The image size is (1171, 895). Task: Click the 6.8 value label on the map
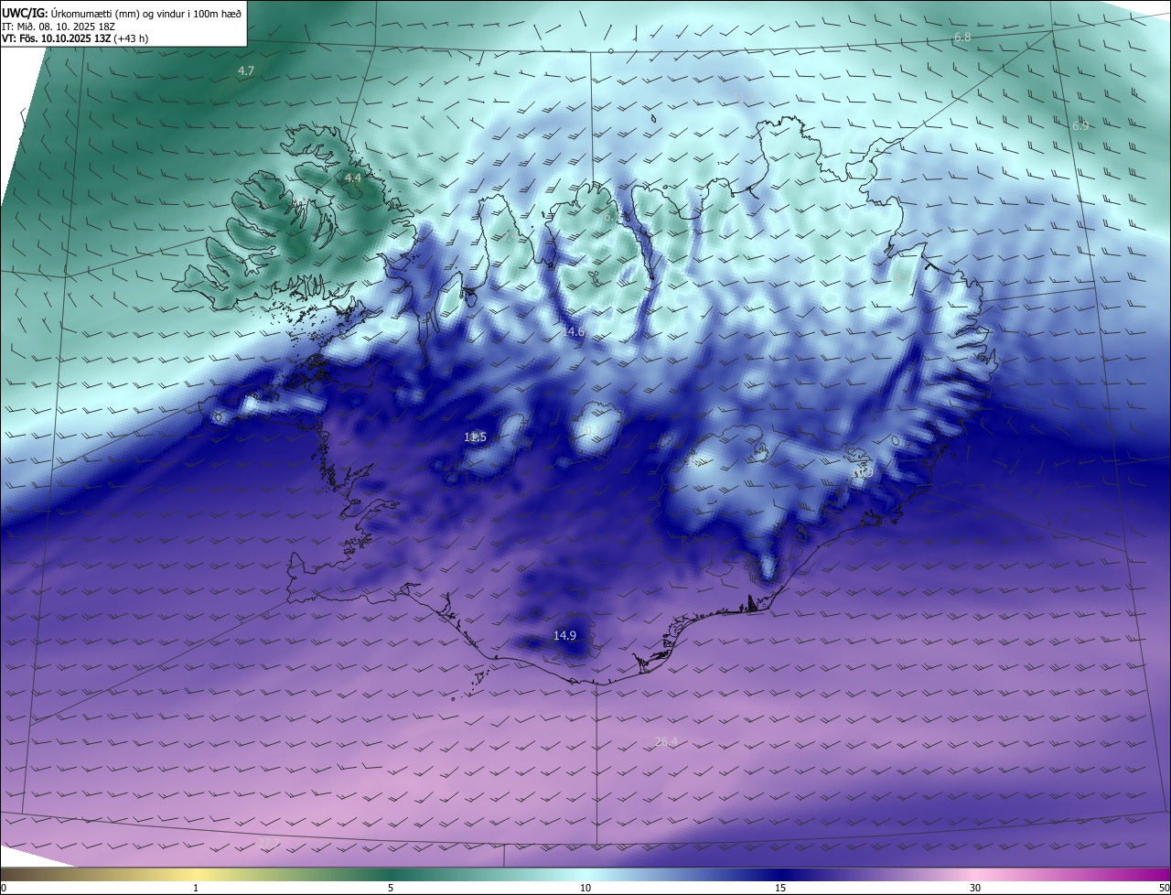[x=962, y=38]
